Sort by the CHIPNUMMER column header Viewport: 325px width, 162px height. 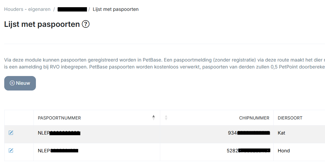(254, 118)
